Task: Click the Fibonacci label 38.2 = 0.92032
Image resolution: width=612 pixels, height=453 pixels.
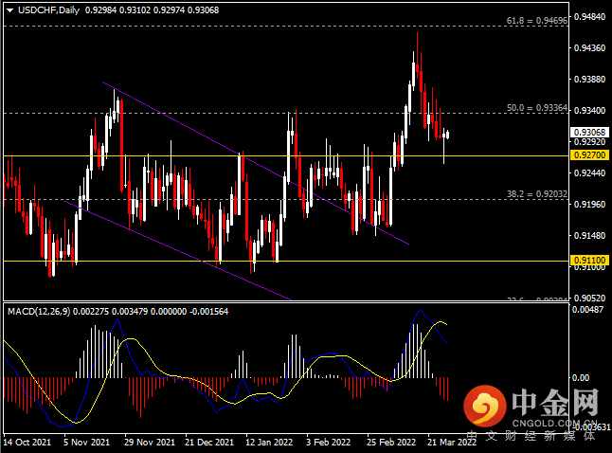Action: [x=537, y=193]
